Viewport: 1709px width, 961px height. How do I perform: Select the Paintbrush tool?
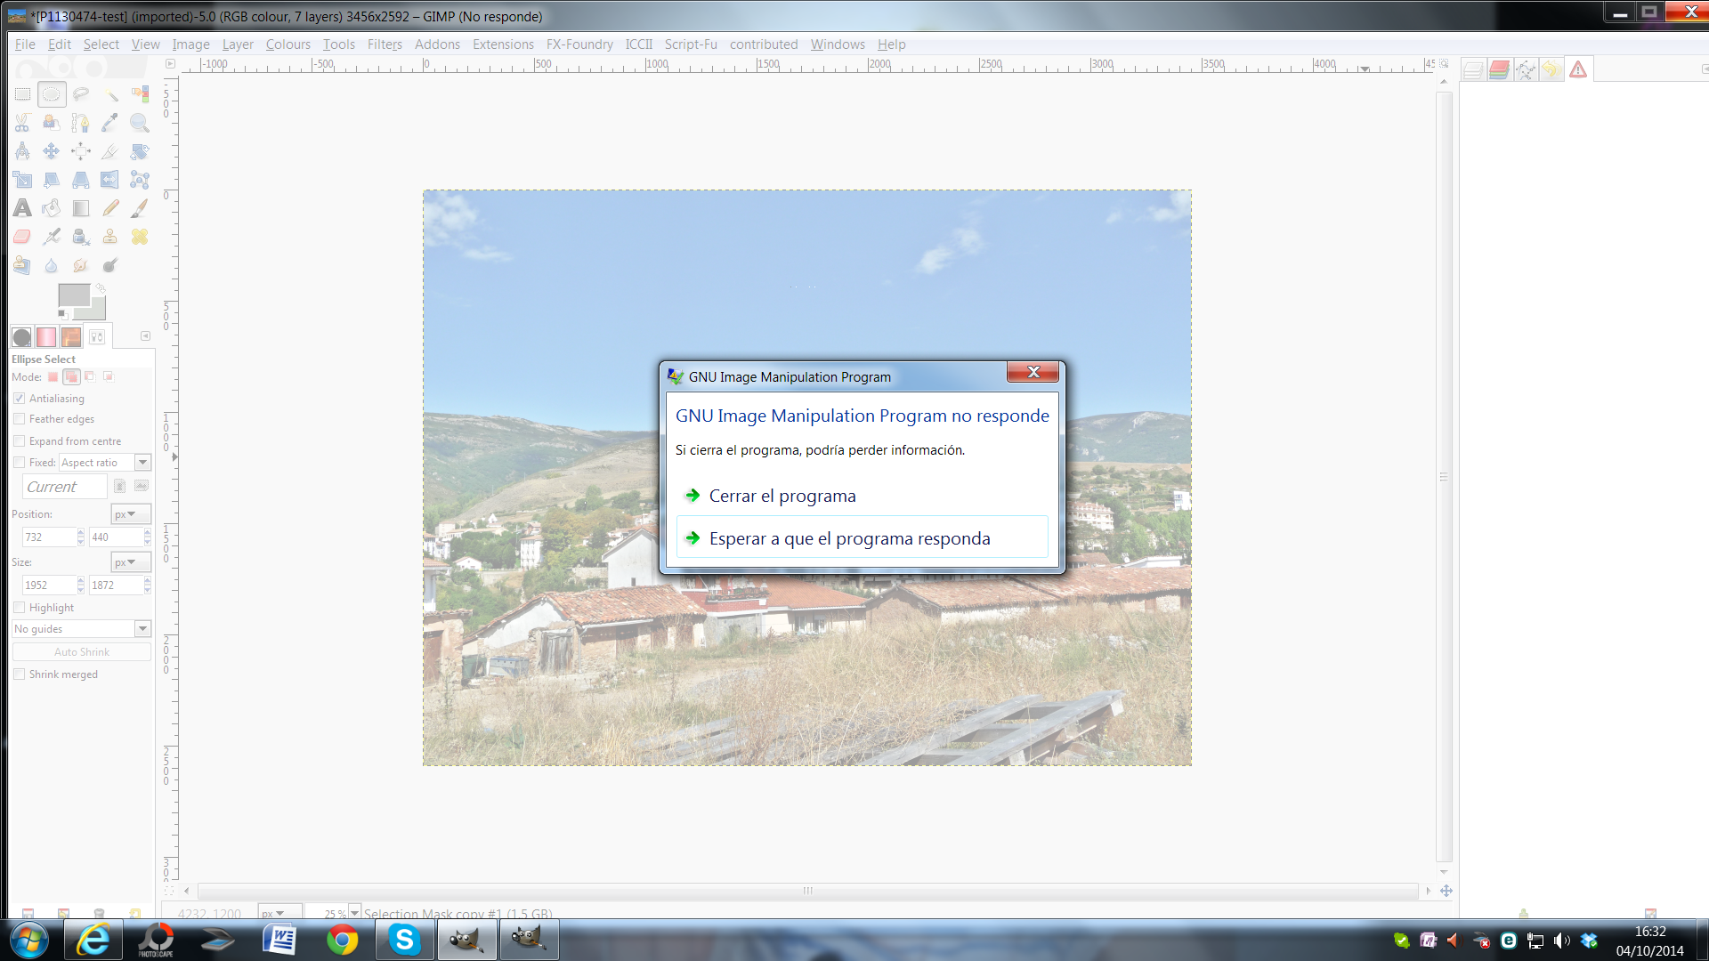pyautogui.click(x=140, y=208)
